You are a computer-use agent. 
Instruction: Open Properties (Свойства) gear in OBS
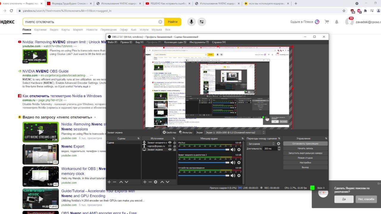(169, 133)
